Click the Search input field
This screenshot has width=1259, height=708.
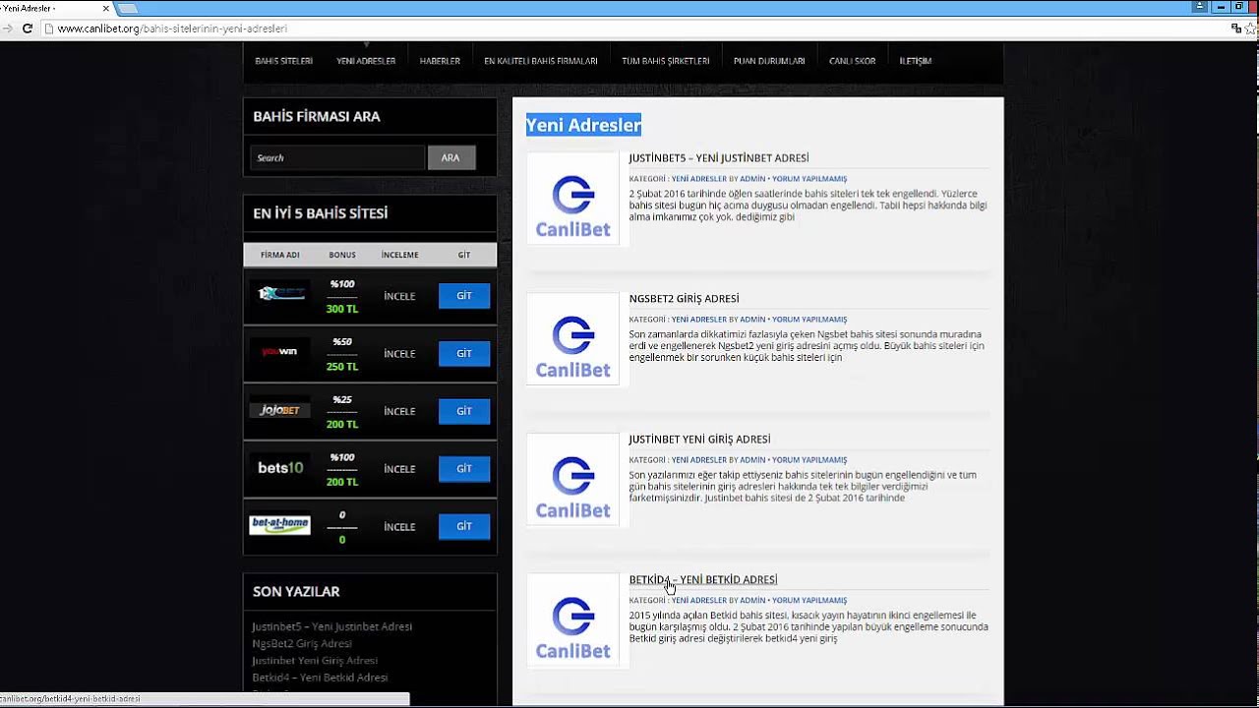click(337, 157)
